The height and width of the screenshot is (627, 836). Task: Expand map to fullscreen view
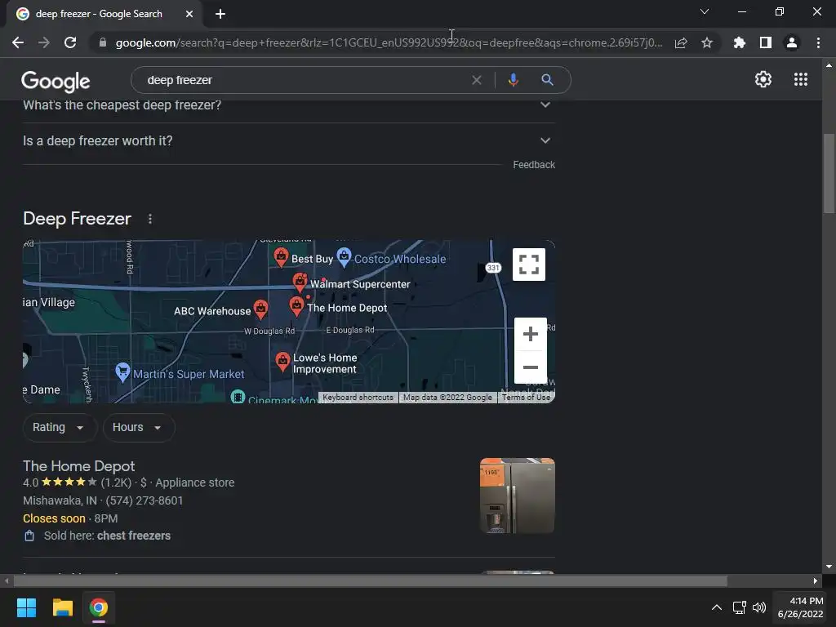[x=529, y=265]
